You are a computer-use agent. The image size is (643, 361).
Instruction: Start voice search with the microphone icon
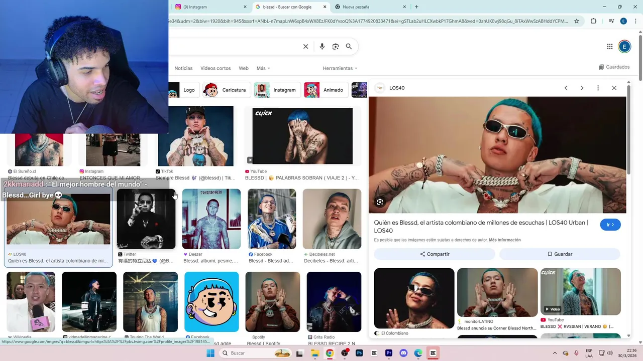[x=322, y=47]
